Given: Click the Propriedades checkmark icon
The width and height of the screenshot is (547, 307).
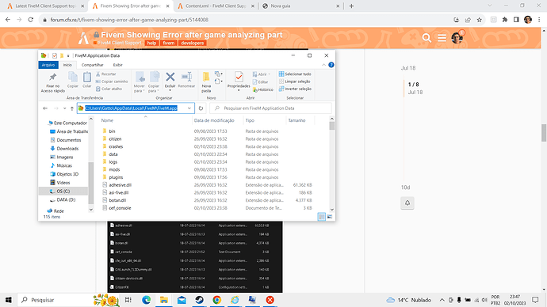Looking at the screenshot, I should pos(239,77).
